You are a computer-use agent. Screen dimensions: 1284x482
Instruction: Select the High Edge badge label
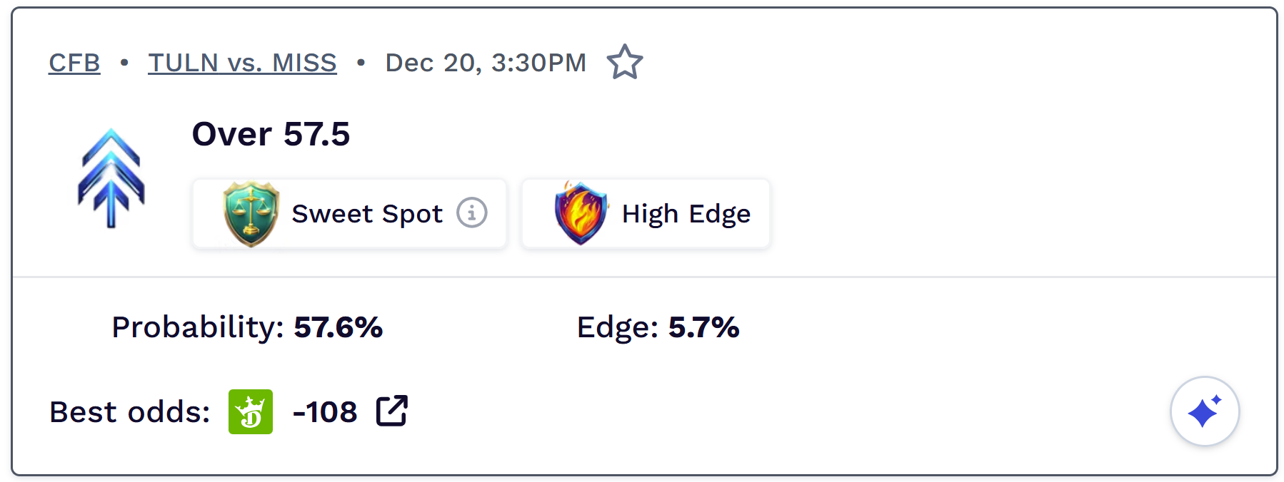pyautogui.click(x=686, y=213)
